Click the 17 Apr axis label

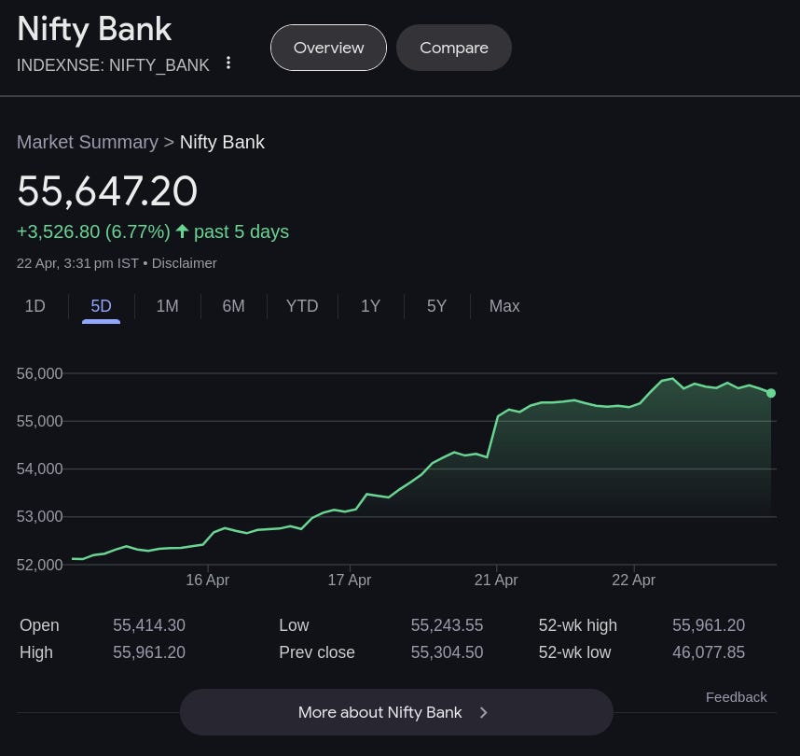[x=350, y=580]
